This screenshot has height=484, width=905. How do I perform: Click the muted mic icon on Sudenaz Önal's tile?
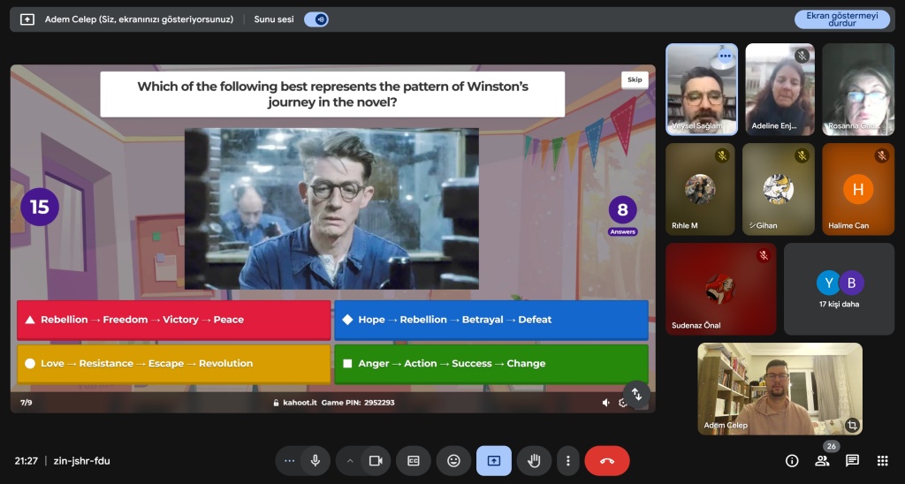[x=764, y=255]
